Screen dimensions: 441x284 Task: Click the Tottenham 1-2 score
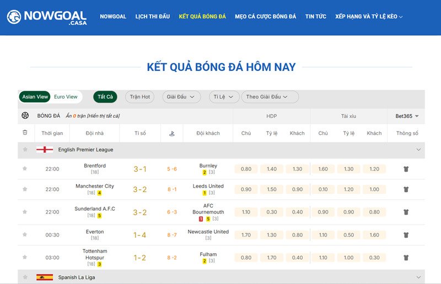[x=140, y=258]
